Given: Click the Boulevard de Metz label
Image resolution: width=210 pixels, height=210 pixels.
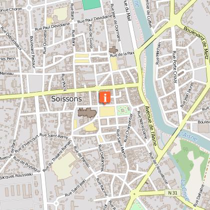Looking at the screenshot, I should [196, 42].
